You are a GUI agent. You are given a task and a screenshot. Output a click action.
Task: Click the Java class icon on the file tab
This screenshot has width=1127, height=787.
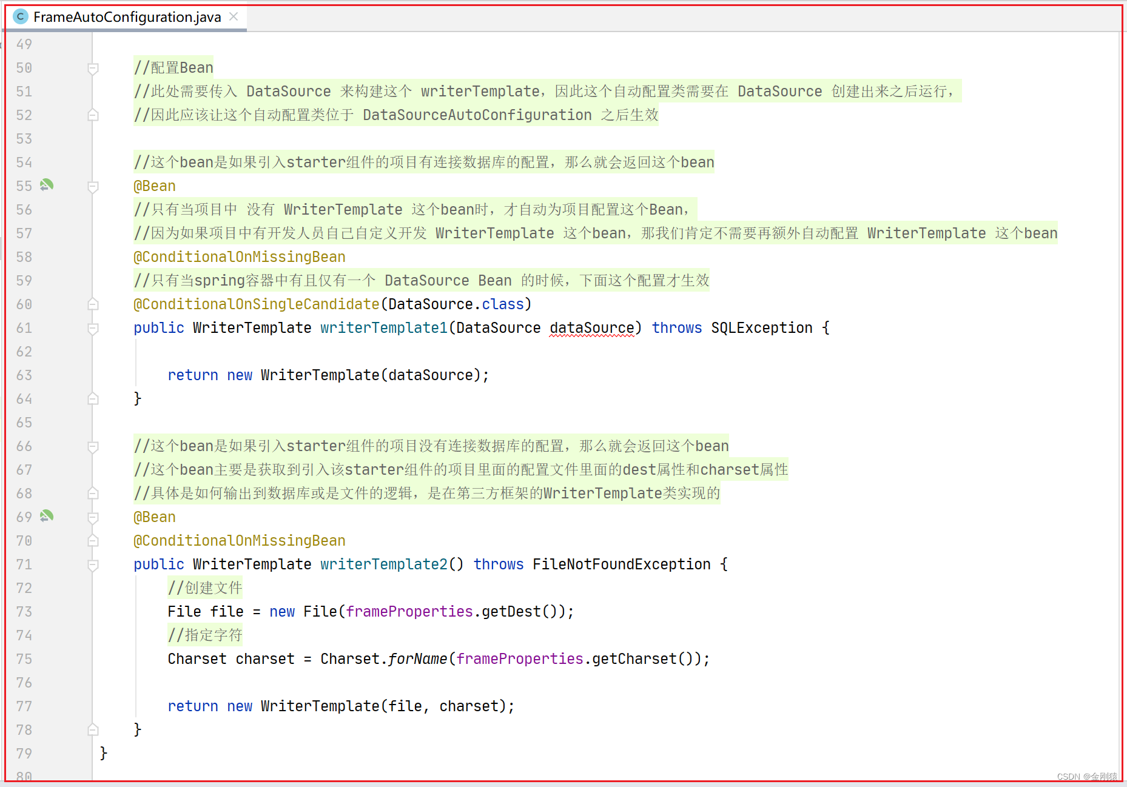[x=20, y=17]
